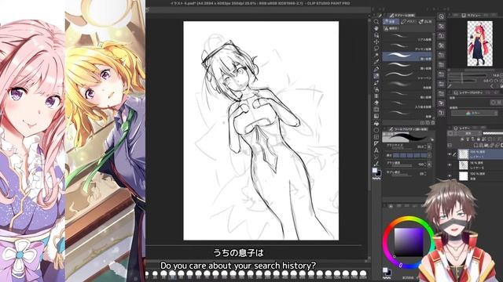Select the Figure circle tool
This screenshot has height=282, width=503.
coord(376,130)
